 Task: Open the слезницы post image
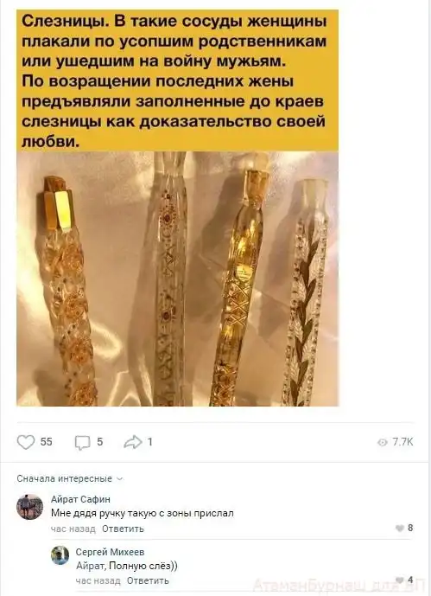(177, 208)
